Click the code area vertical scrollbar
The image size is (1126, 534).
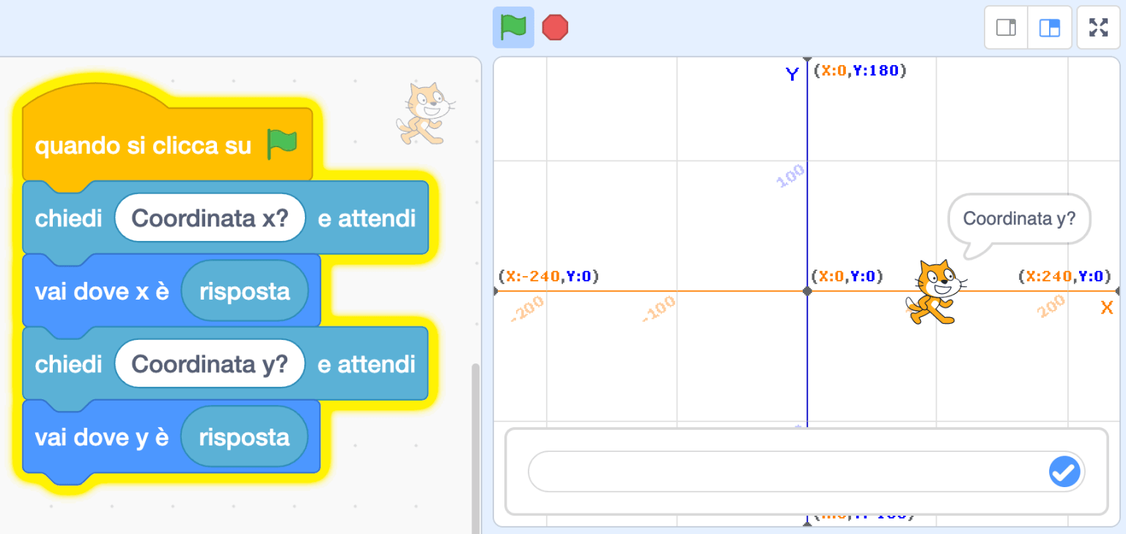coord(475,447)
